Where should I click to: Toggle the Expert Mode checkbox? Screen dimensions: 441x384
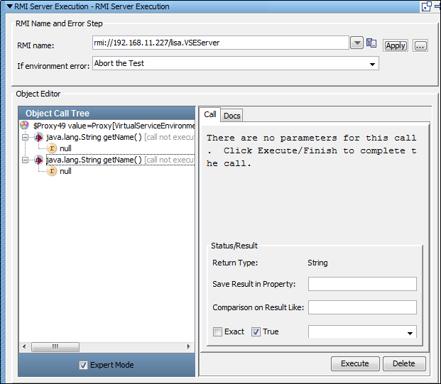83,365
